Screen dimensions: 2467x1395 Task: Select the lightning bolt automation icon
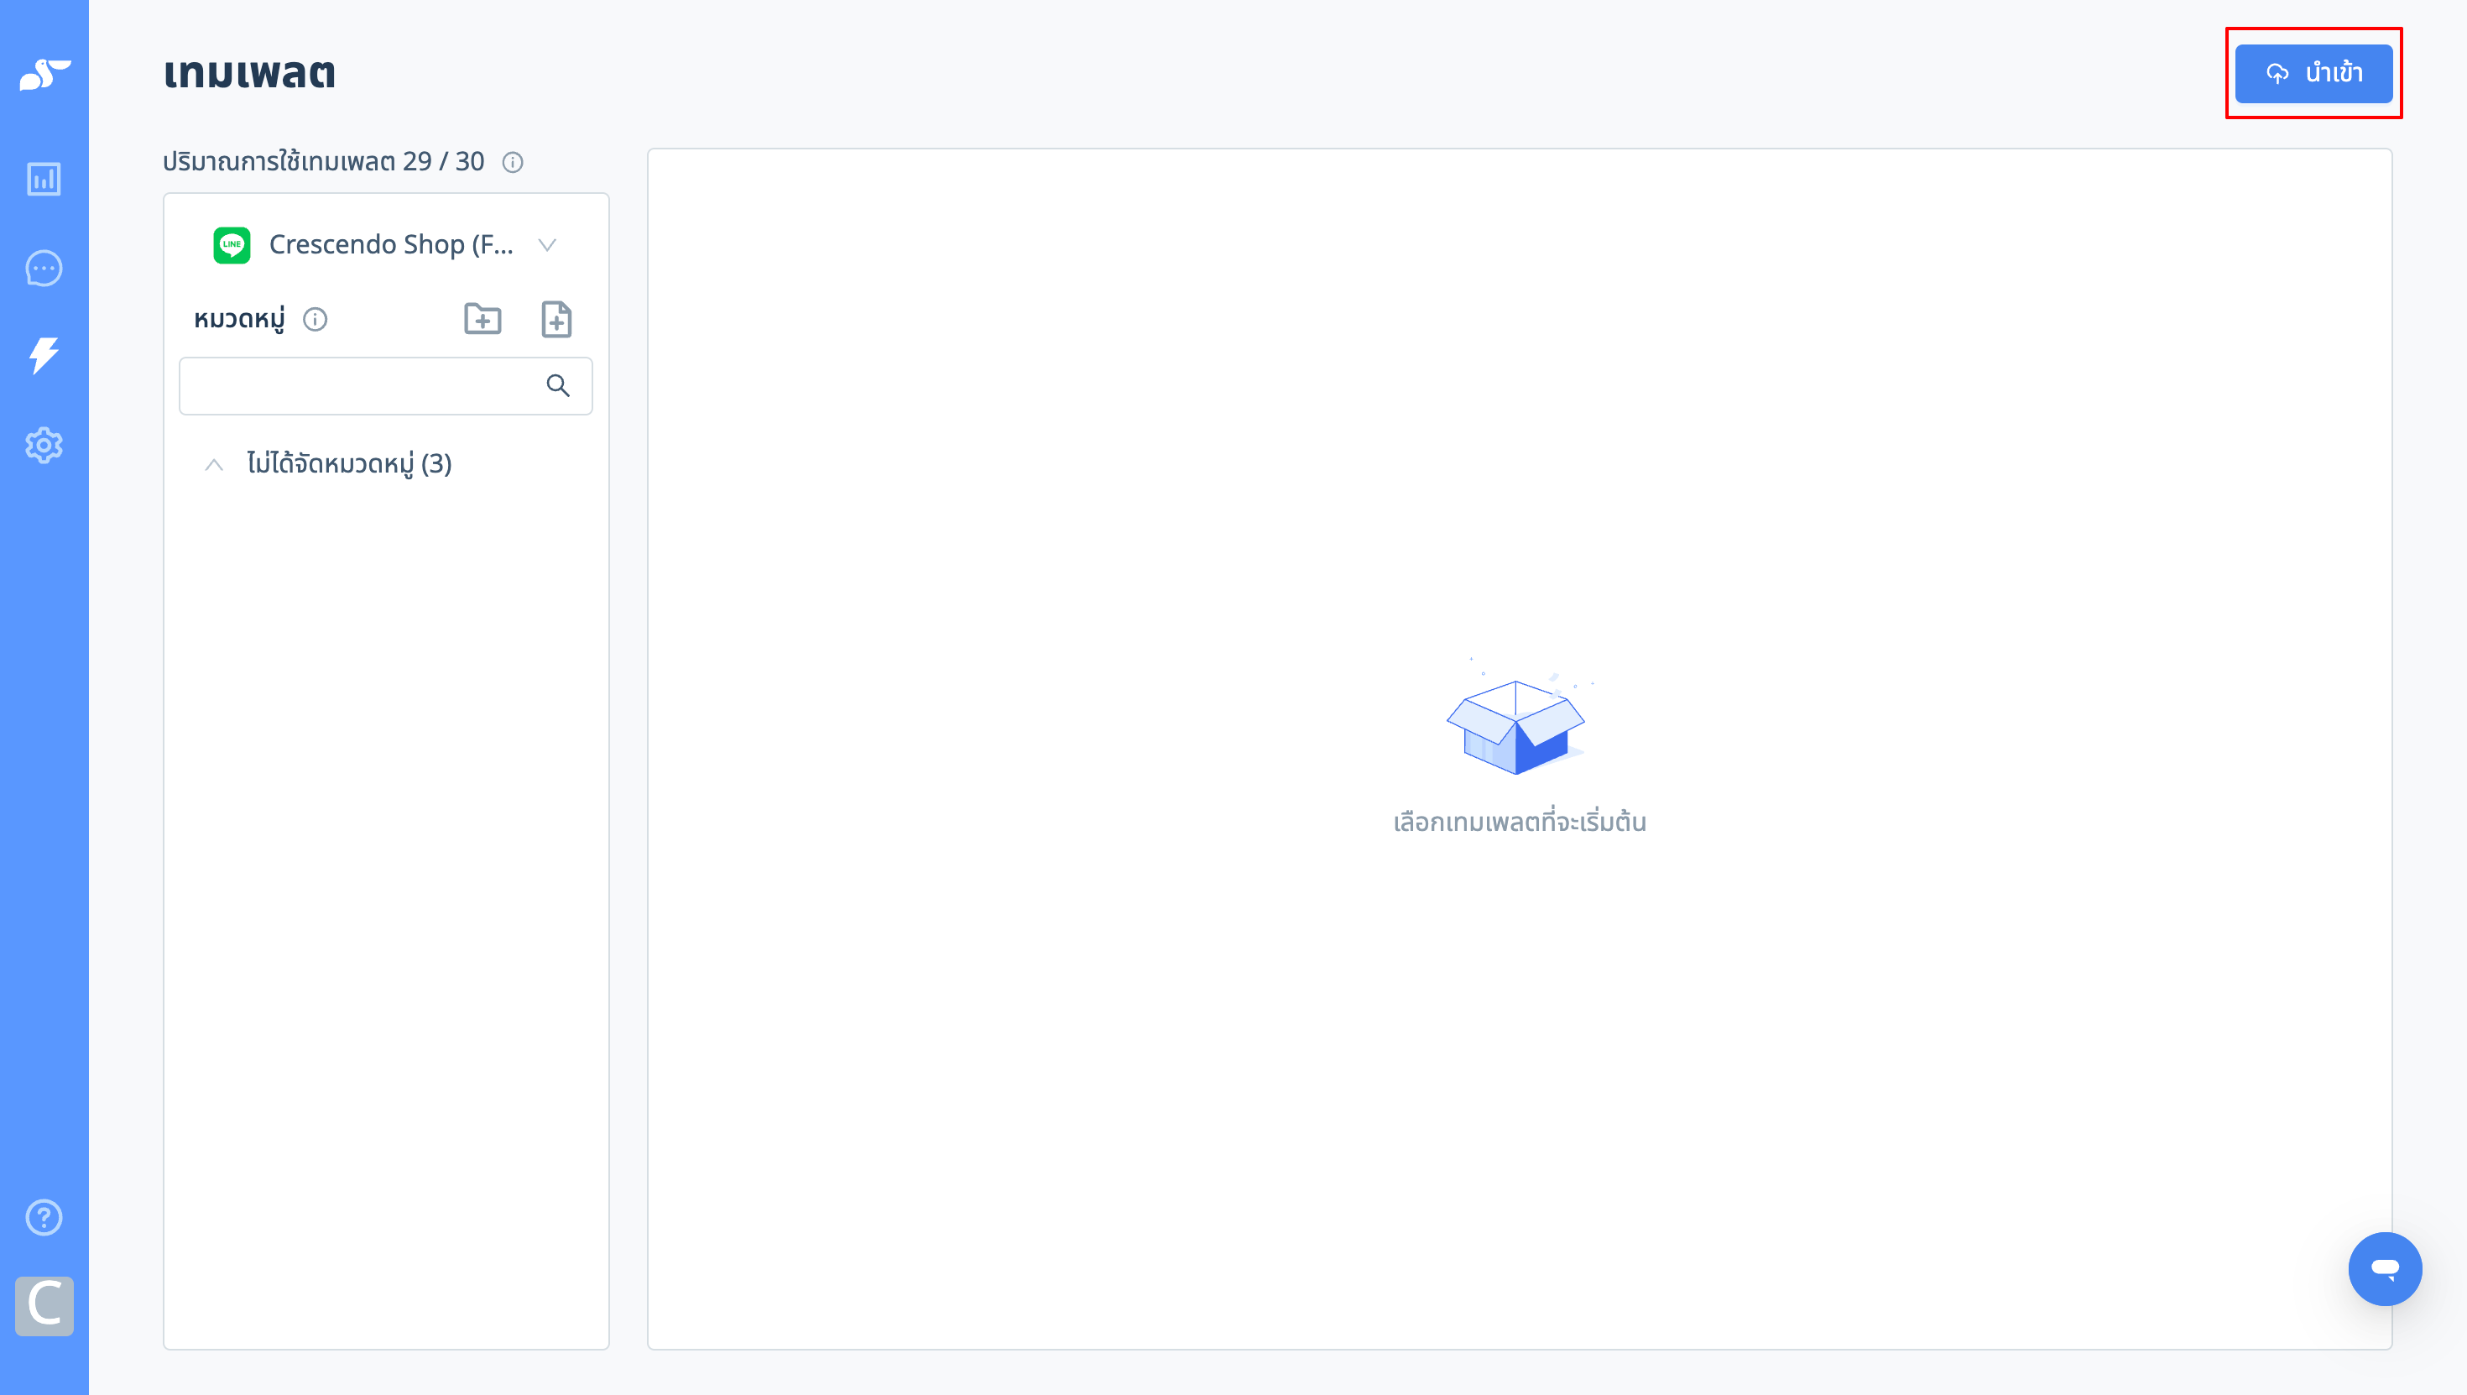[44, 355]
